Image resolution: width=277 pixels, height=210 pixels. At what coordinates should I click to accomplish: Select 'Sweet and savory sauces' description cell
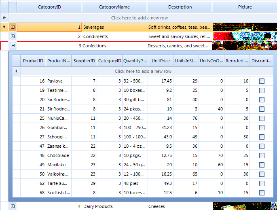pyautogui.click(x=180, y=36)
